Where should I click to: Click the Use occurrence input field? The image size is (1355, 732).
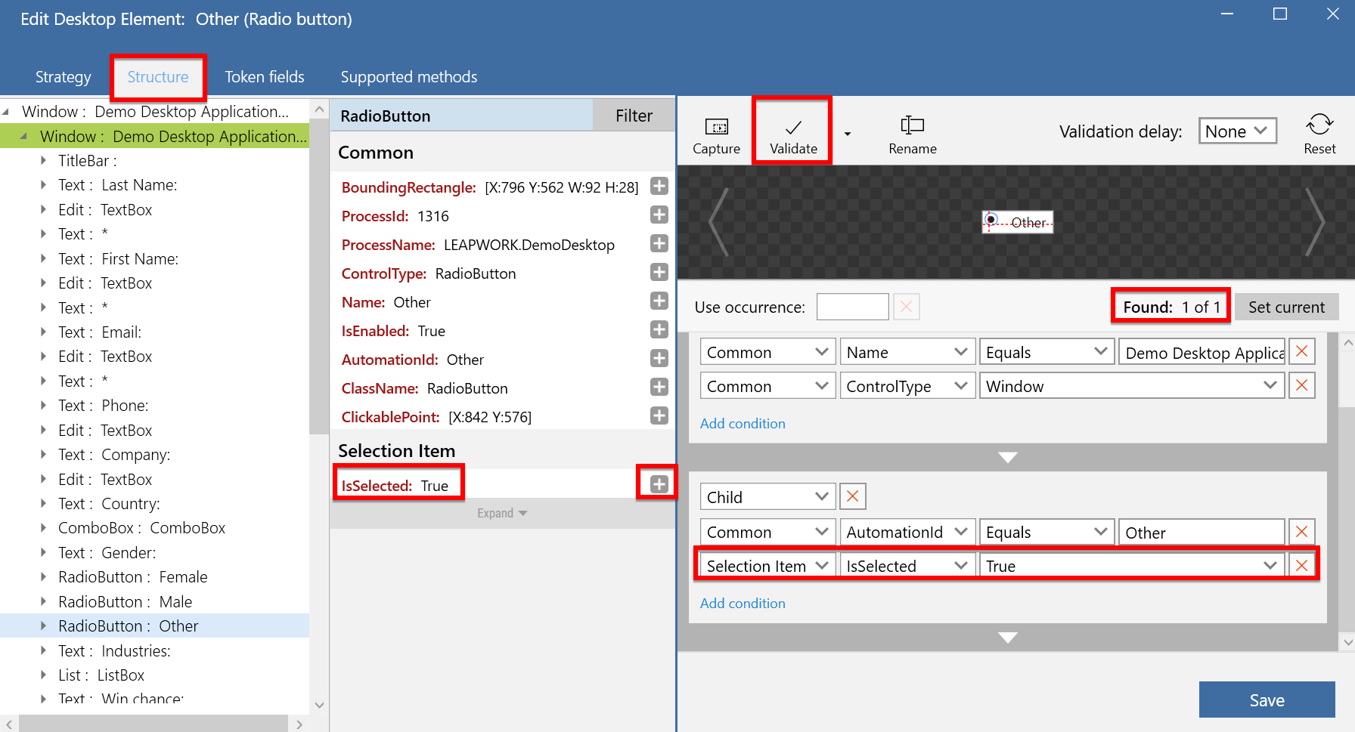[x=852, y=307]
